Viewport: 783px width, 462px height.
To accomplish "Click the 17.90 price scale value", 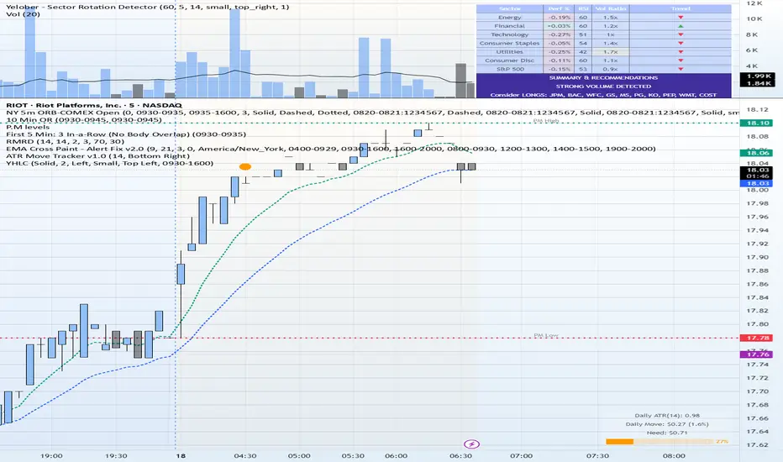I will point(757,257).
